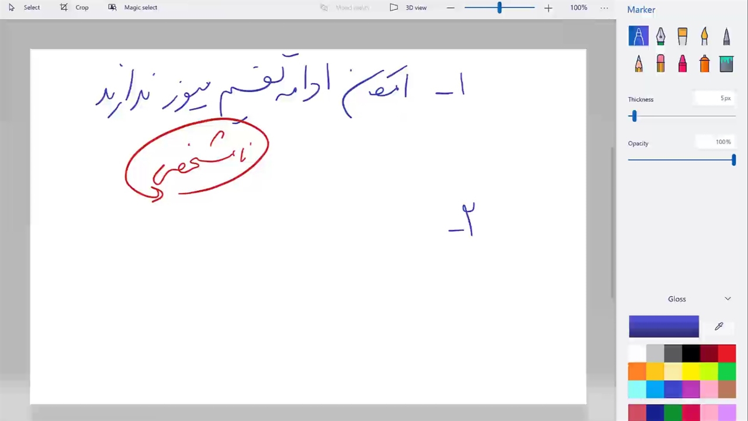The image size is (748, 421).
Task: Pick the Watercolor brush
Action: [x=704, y=36]
